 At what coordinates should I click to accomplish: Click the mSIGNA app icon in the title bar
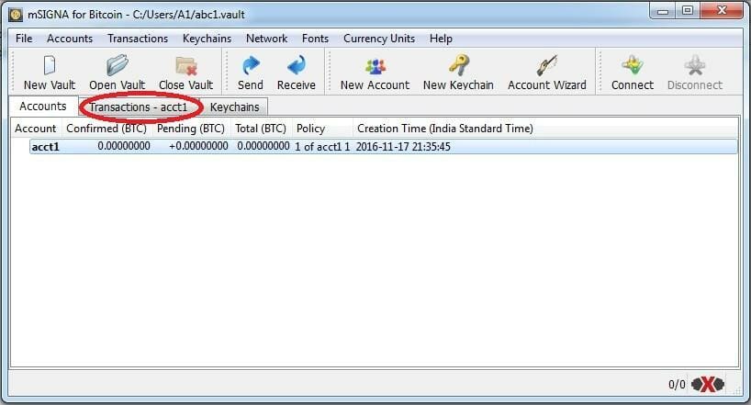(16, 15)
